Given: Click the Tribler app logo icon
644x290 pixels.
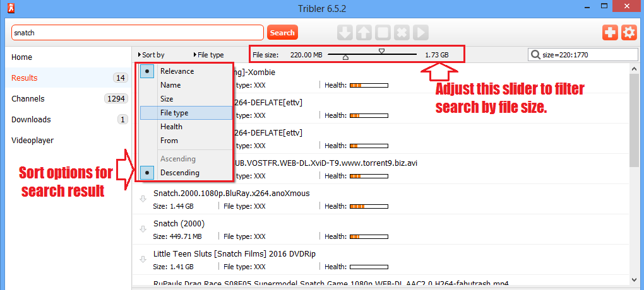Looking at the screenshot, I should pos(11,7).
